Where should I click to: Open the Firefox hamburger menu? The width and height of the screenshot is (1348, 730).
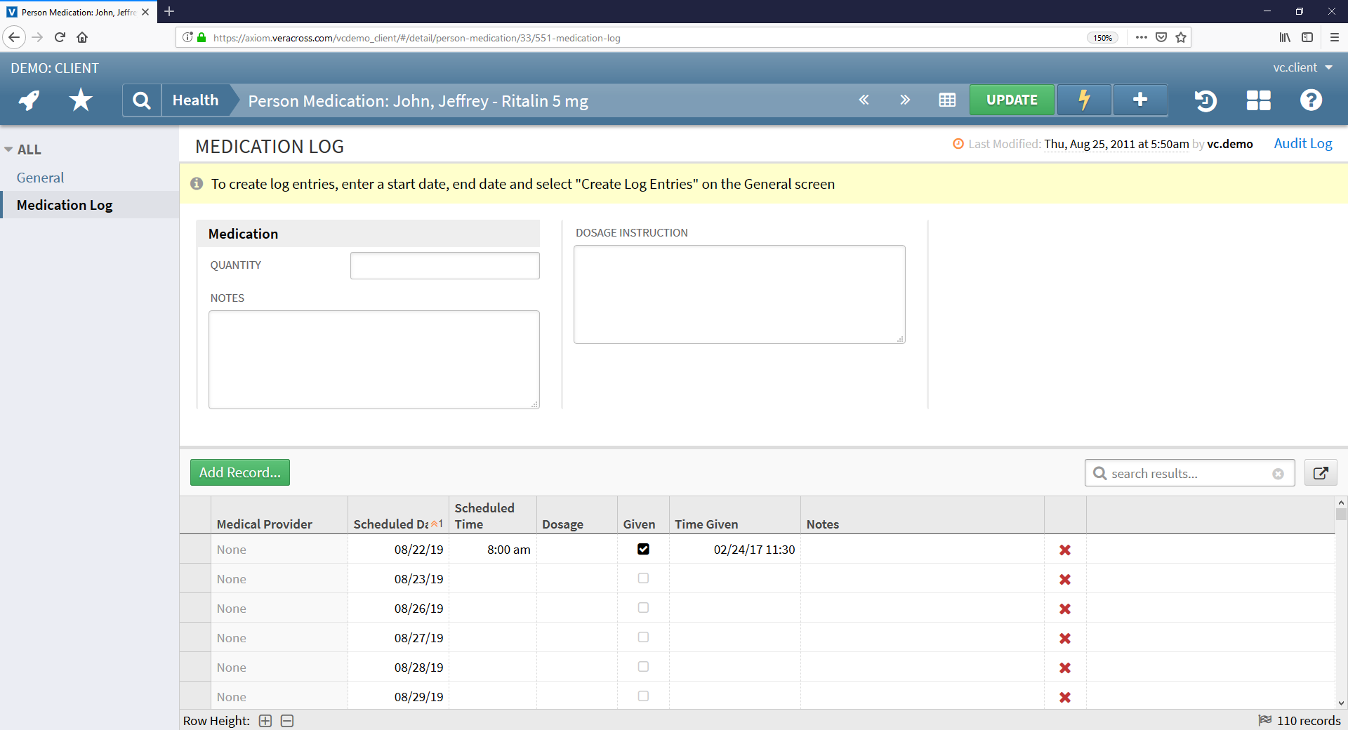(x=1334, y=37)
